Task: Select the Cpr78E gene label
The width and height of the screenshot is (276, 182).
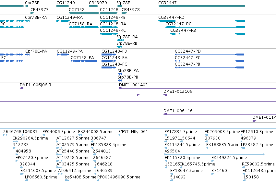Action: [32, 3]
